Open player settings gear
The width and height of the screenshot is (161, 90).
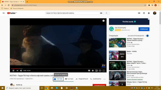[x=93, y=70]
